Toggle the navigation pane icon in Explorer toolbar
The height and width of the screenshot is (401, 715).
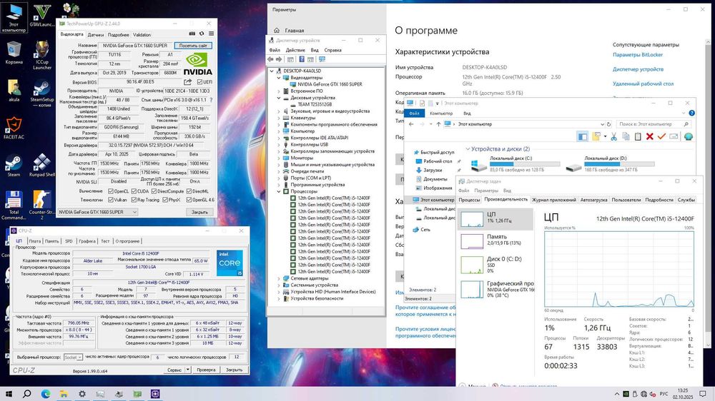[582, 136]
